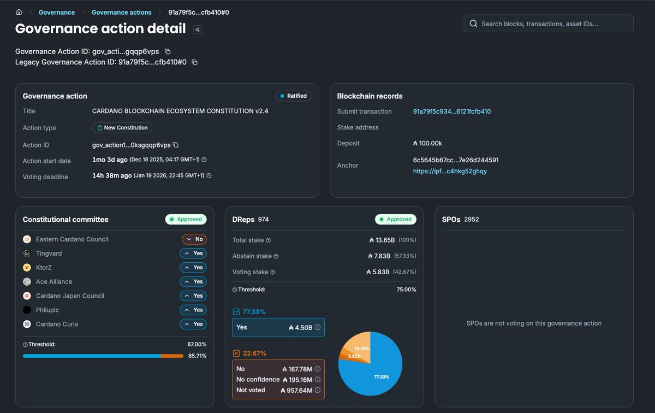Open submit transaction 91a79f5c934...6121fcfb410
Viewport: 655px width, 413px height.
(452, 111)
